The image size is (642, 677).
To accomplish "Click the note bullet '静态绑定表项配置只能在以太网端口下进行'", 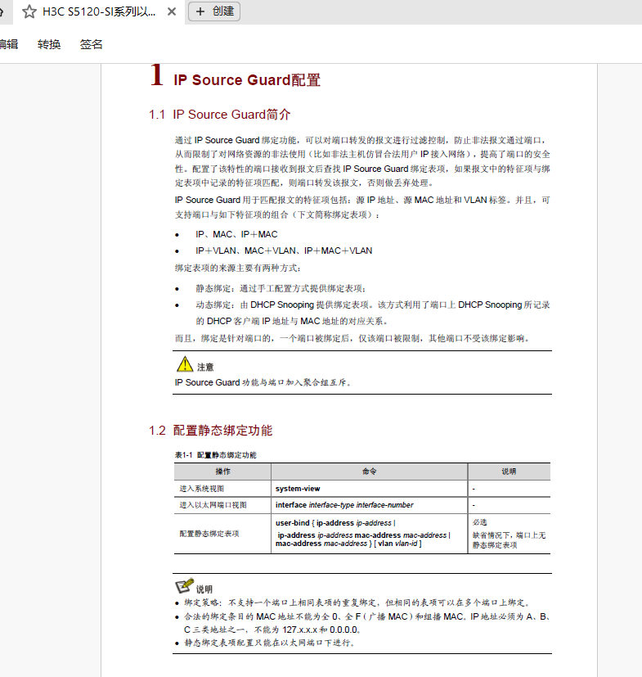I will tap(270, 643).
